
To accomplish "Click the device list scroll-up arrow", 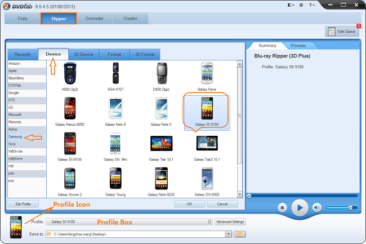I will (x=240, y=64).
